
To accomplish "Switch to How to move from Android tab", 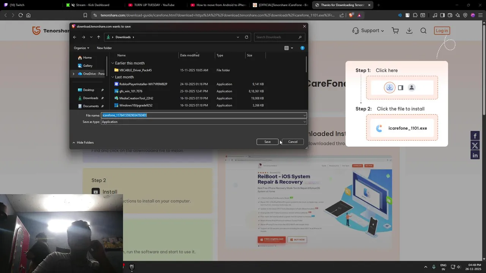I will [218, 5].
